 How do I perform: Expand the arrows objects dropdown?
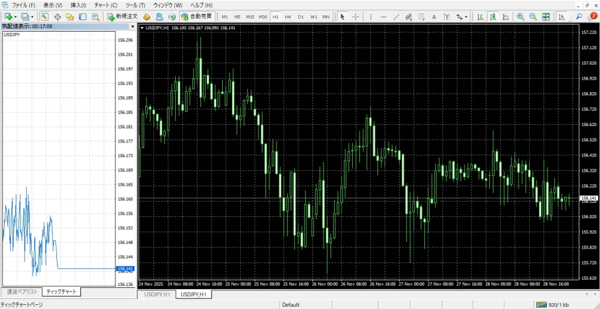coord(466,16)
